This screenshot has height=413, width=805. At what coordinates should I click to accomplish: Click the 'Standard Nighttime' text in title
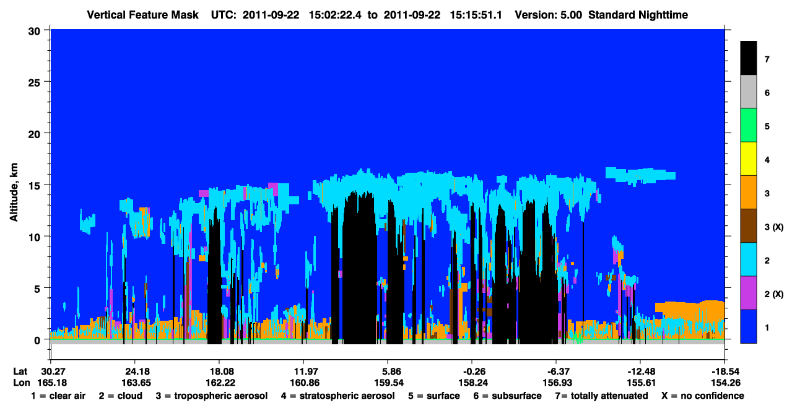[x=639, y=14]
